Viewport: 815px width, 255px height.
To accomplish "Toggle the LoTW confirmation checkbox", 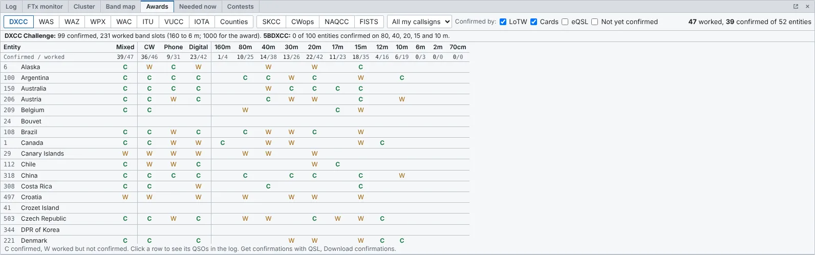I will 503,22.
